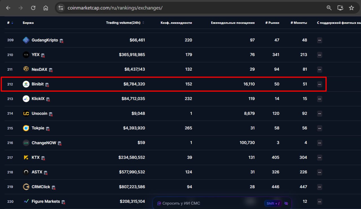Sort by Trading volume(24h) column
361x209 pixels.
click(125, 23)
